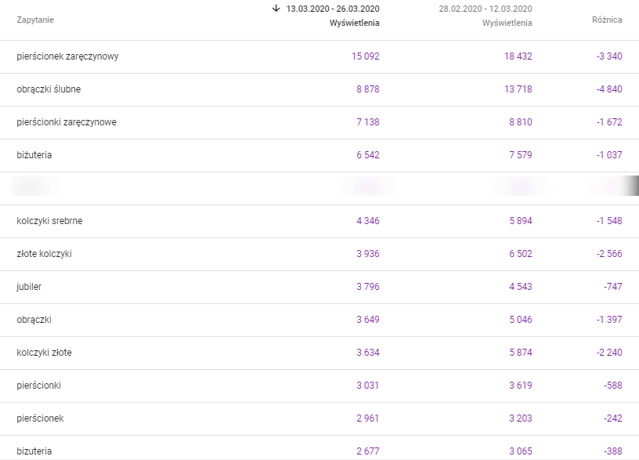639x460 pixels.
Task: Select the jubiler query row
Action: tap(319, 287)
